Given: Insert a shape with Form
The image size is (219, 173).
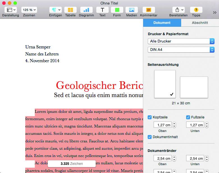Looking at the screenshot, I should [117, 10].
